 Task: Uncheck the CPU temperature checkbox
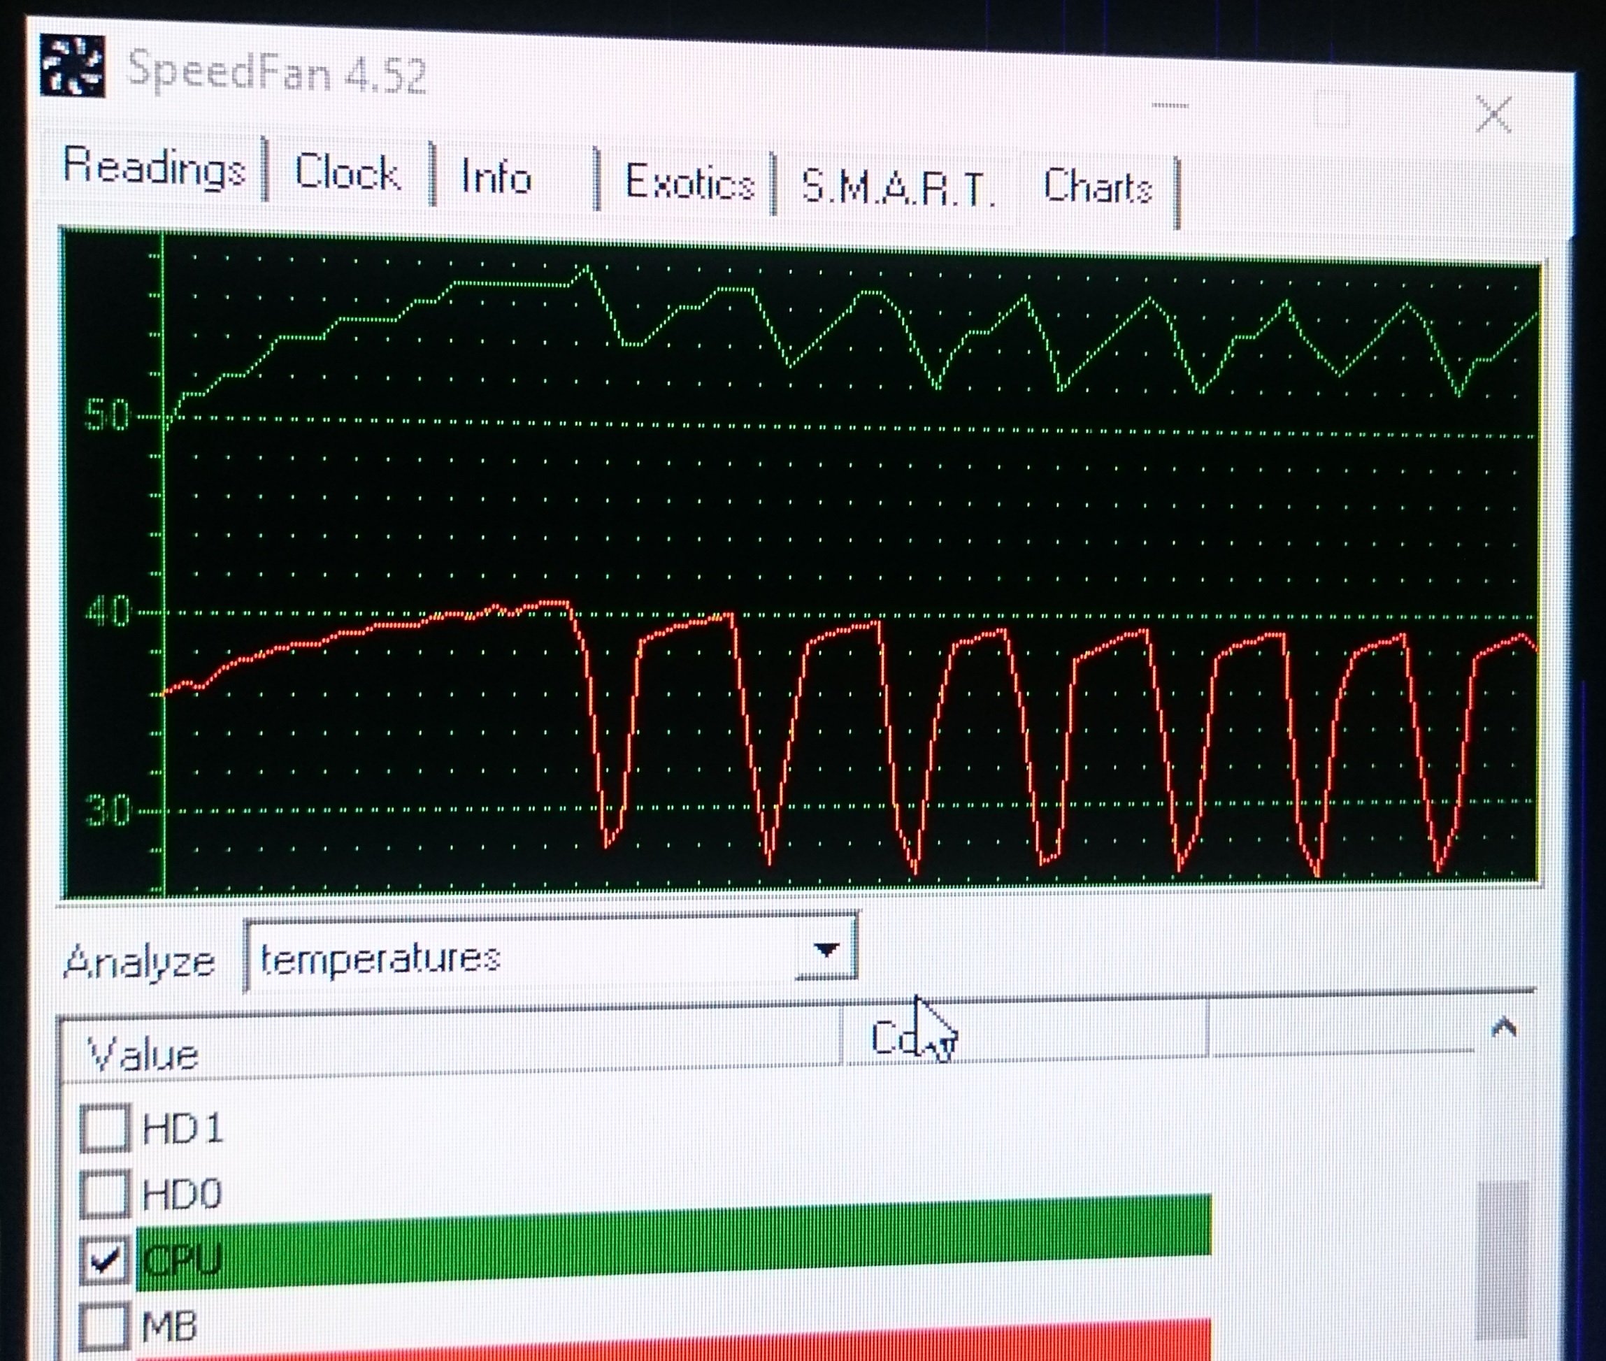104,1260
